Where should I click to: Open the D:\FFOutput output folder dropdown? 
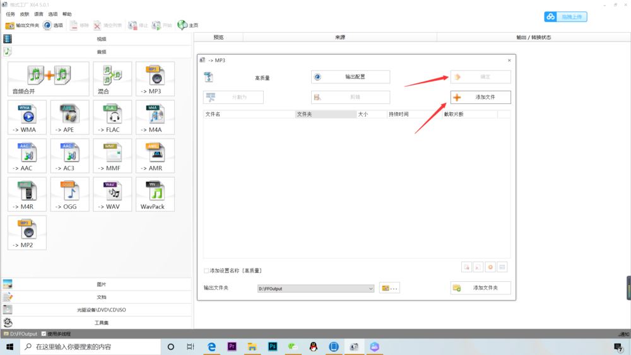point(316,289)
